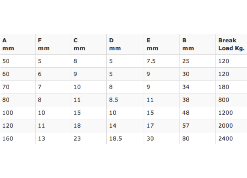The height and width of the screenshot is (178, 247).
Task: Click the D value 8.5 cell
Action: (x=125, y=100)
